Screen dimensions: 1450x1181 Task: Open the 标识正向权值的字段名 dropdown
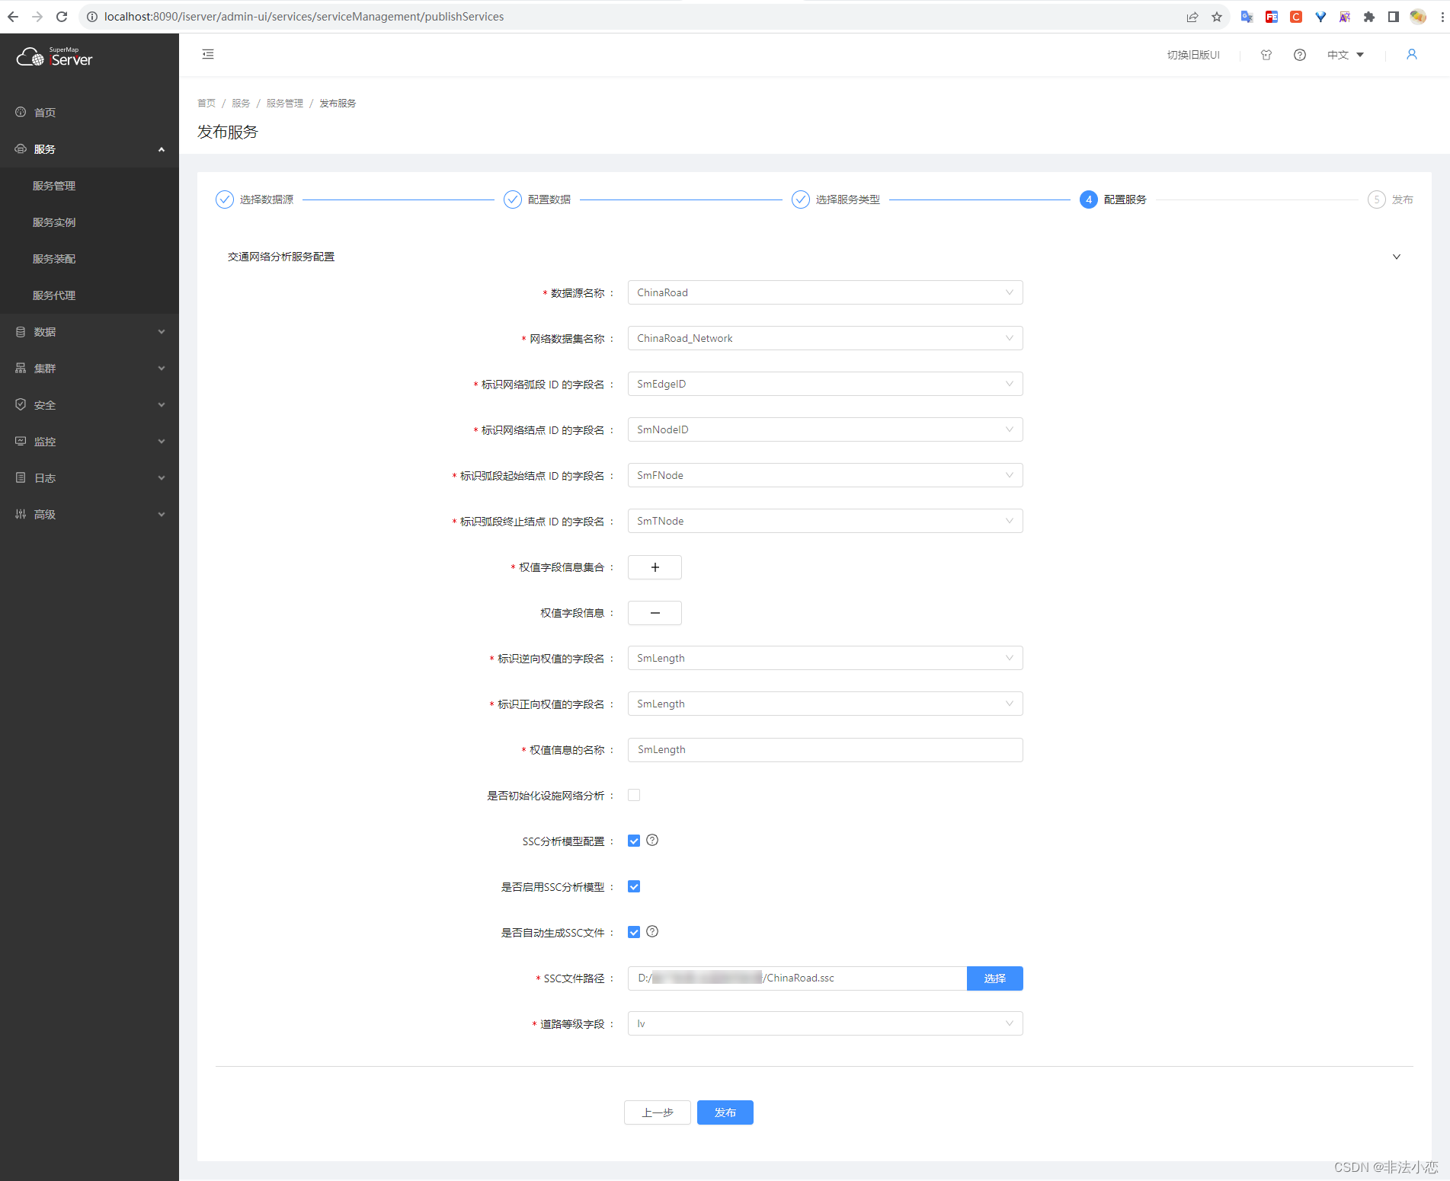(825, 704)
